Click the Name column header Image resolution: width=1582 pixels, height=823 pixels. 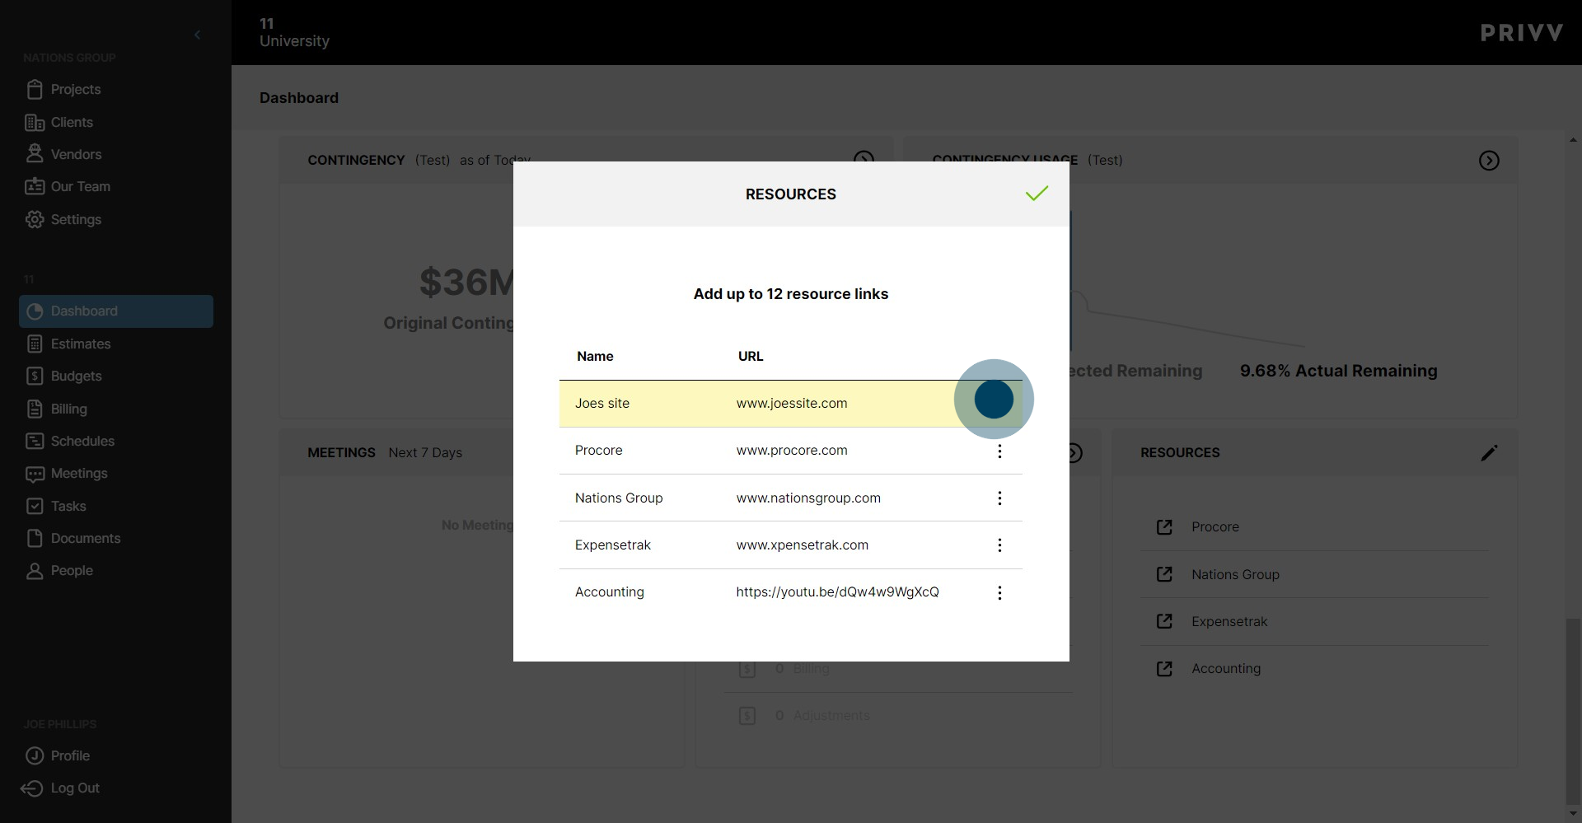[595, 357]
